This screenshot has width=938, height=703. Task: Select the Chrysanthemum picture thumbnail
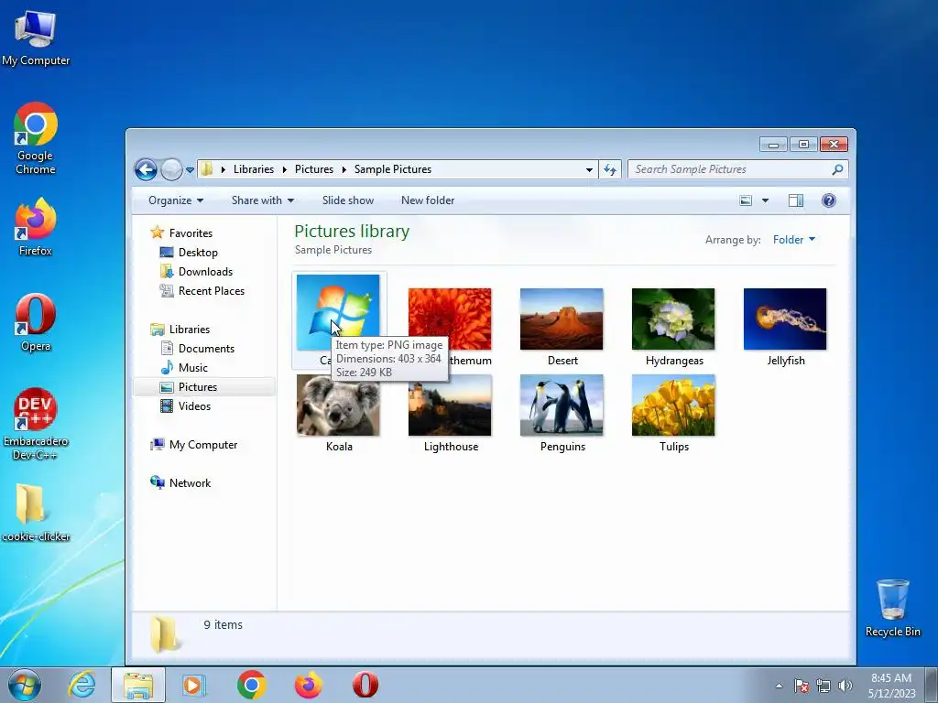coord(450,319)
